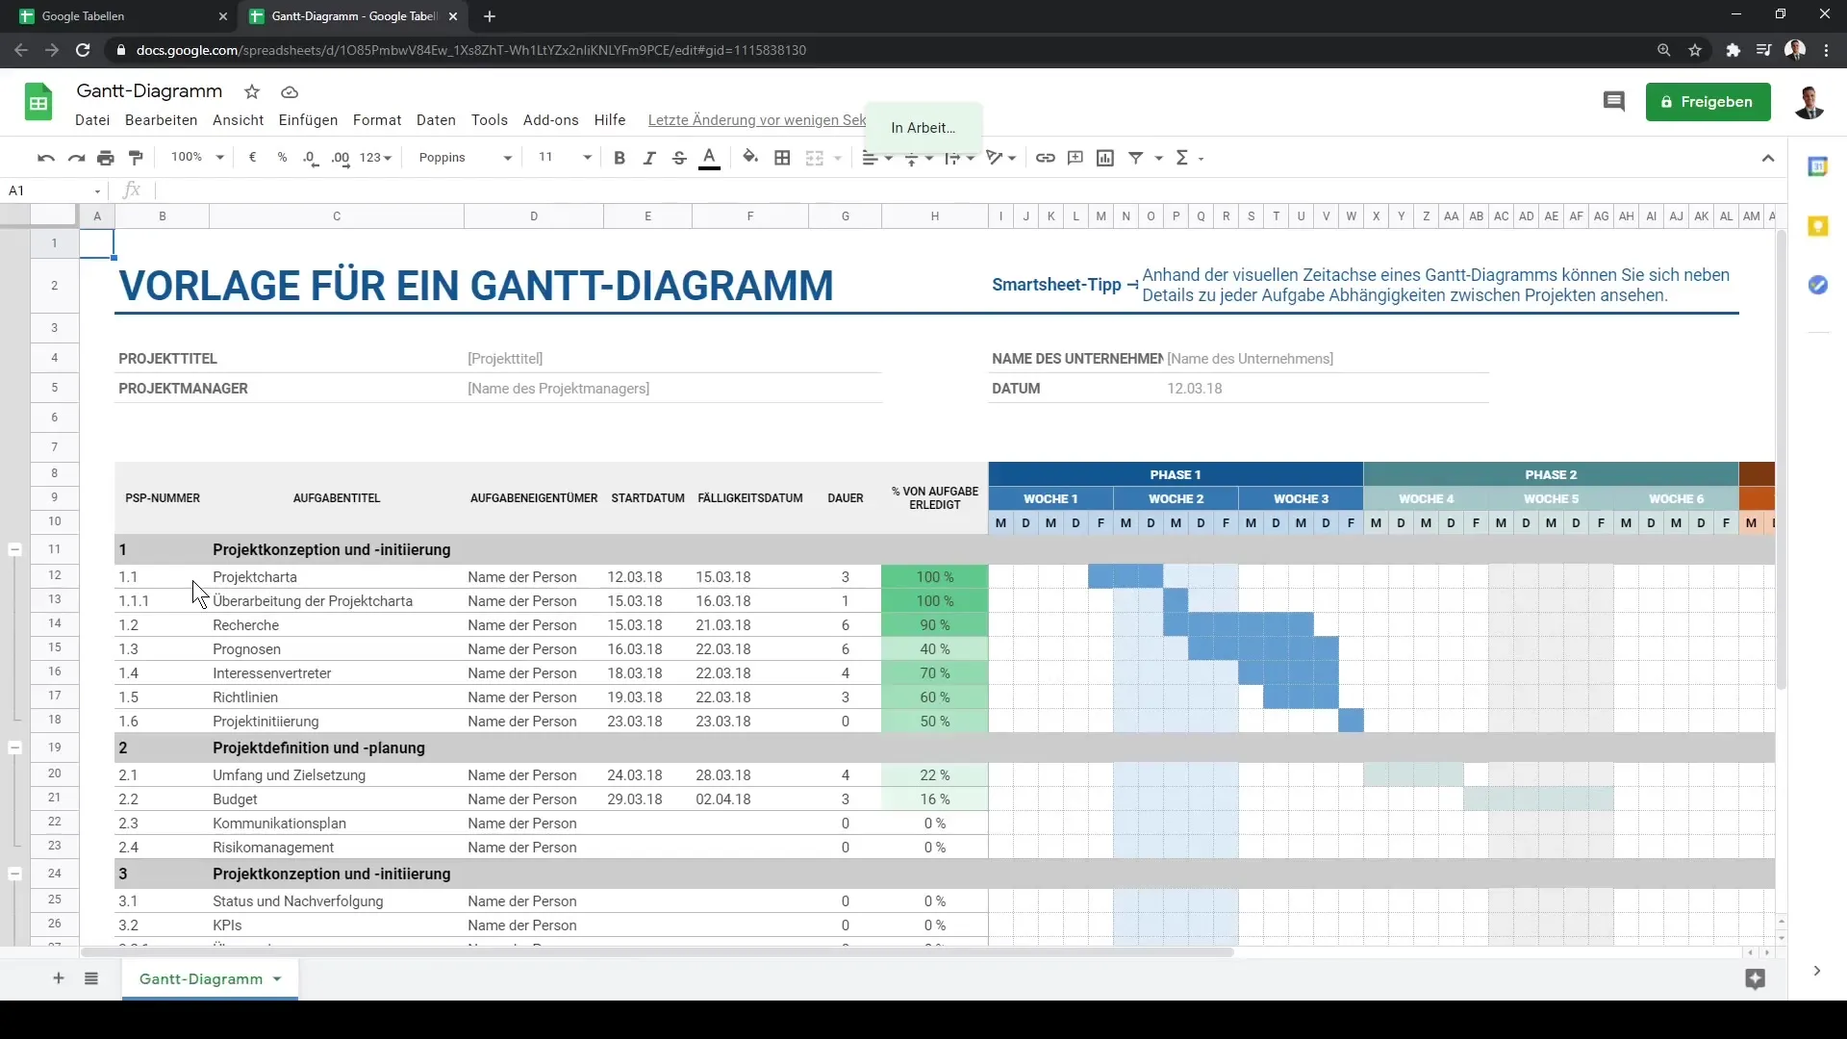Apply strikethrough formatting
The image size is (1847, 1039).
click(x=679, y=158)
